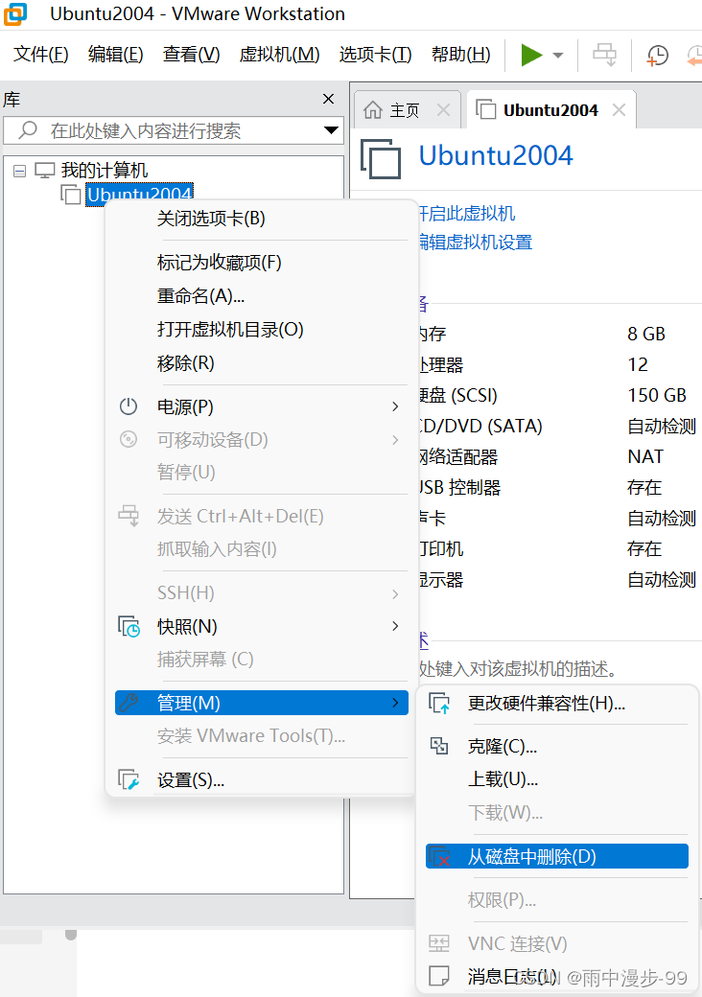Open the 管理(M) submenu entry

(262, 703)
